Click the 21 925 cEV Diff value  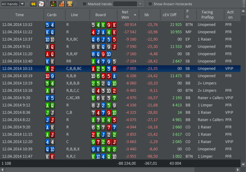coord(176,25)
